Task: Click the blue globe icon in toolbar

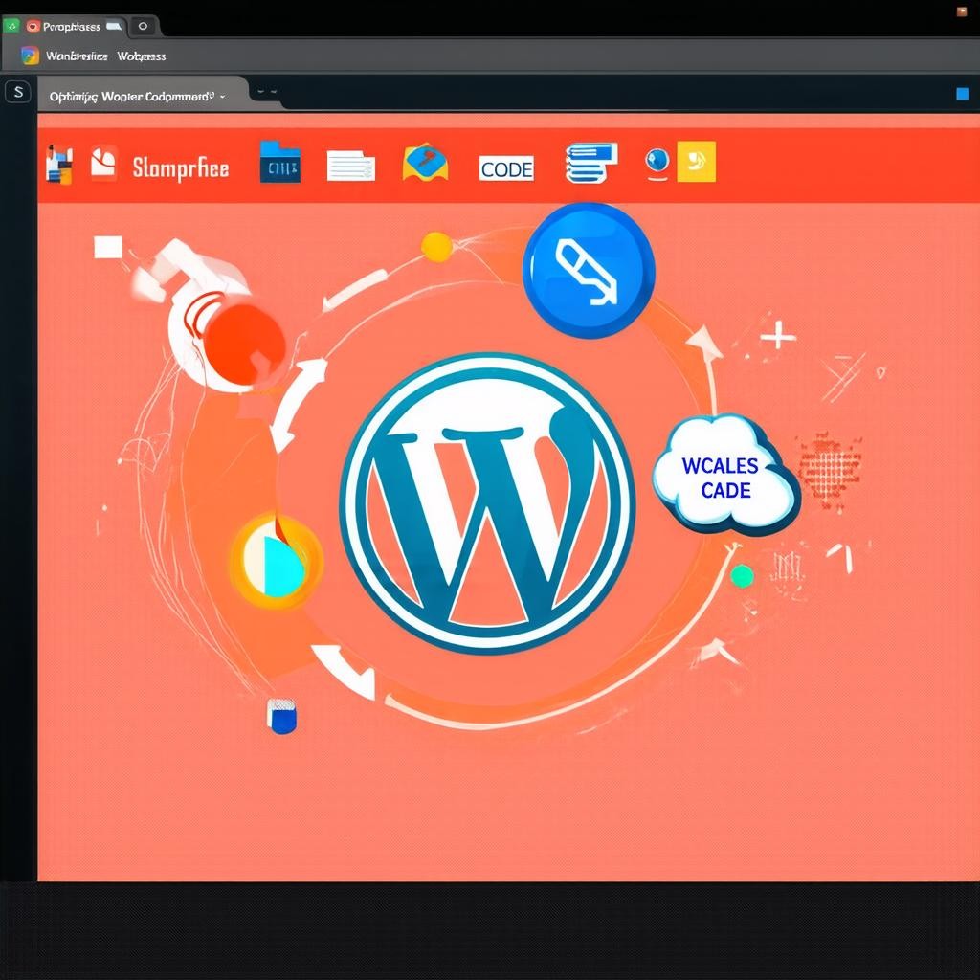Action: (x=657, y=162)
